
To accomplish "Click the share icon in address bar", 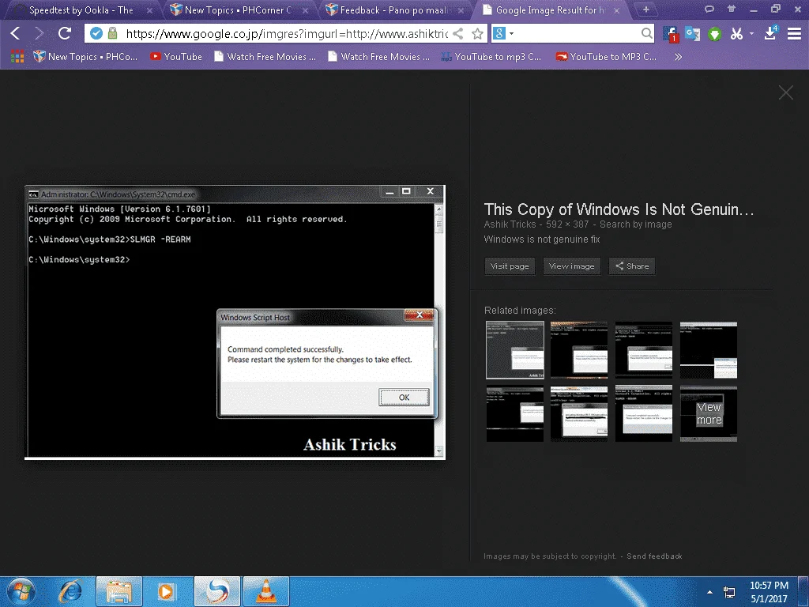I will coord(457,33).
